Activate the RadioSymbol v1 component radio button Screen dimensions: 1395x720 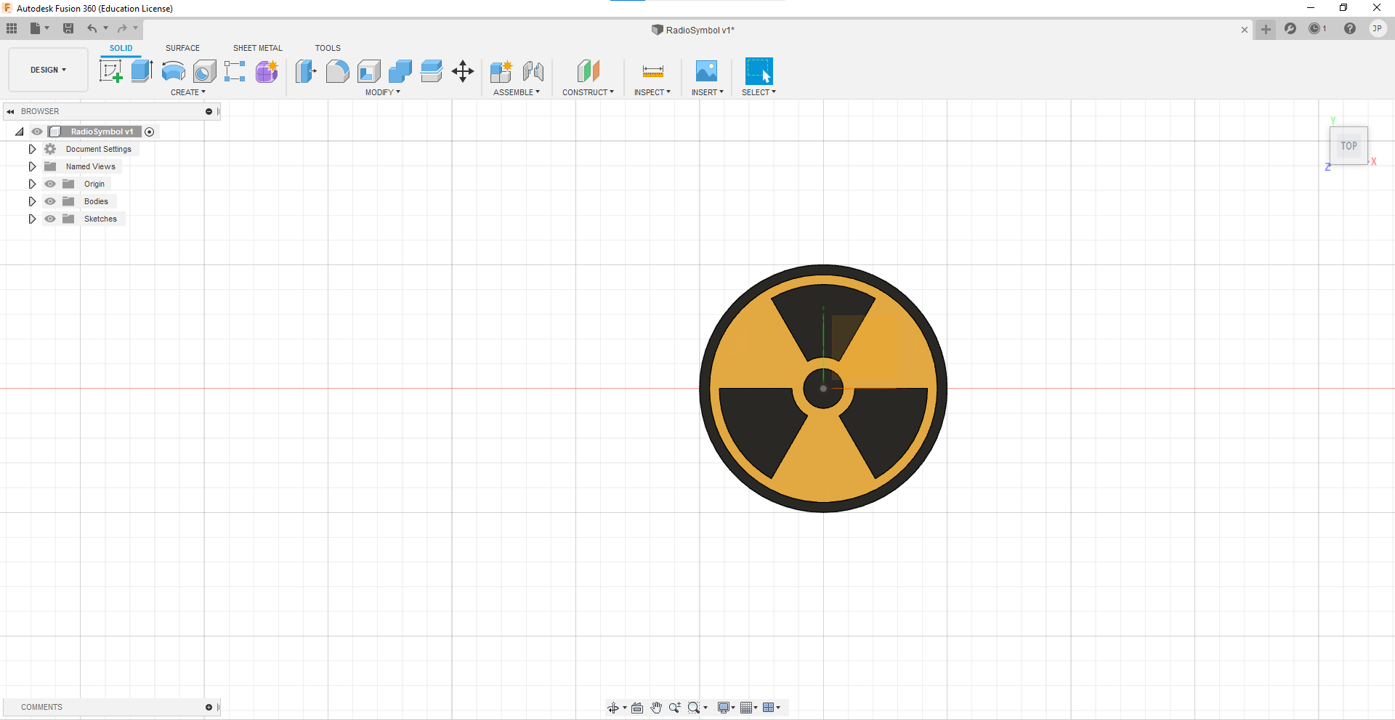tap(150, 132)
